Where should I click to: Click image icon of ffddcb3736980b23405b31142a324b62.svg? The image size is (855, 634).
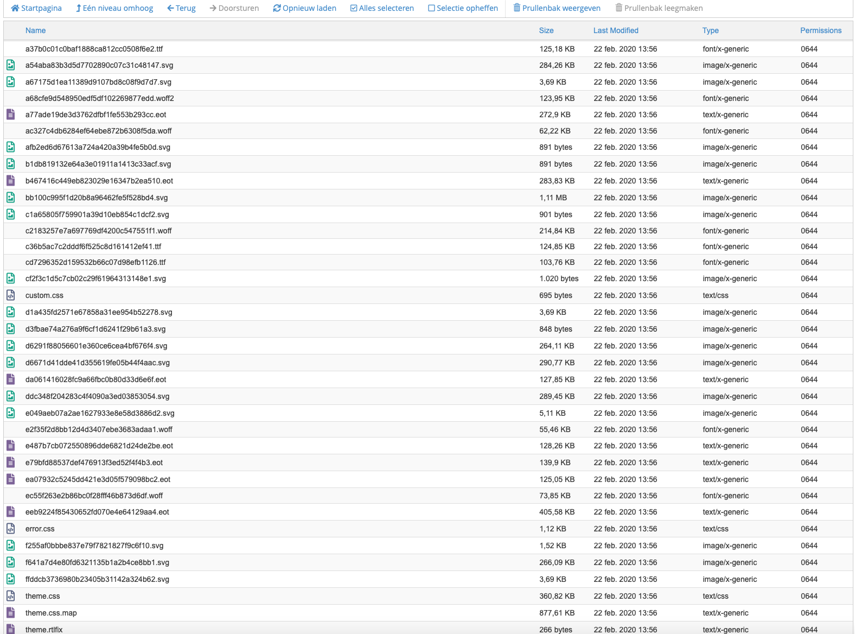point(10,579)
